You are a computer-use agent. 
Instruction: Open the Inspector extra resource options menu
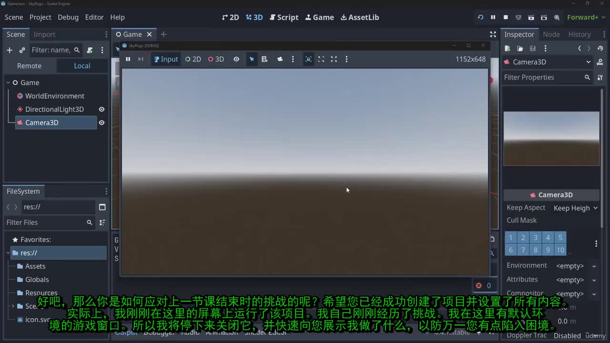[545, 48]
